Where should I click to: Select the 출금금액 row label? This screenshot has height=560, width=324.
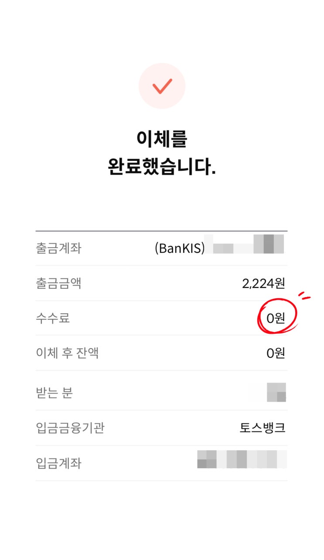[58, 283]
